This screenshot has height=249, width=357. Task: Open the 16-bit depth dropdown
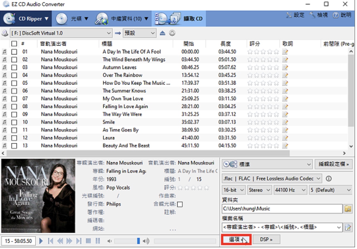[x=234, y=191]
